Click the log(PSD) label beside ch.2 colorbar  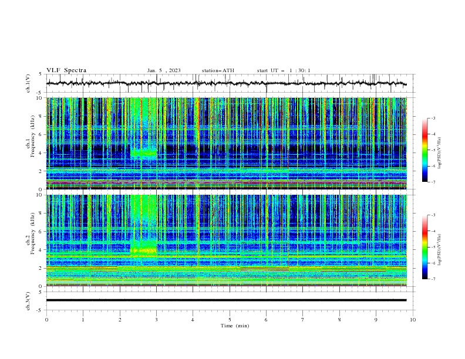[440, 250]
